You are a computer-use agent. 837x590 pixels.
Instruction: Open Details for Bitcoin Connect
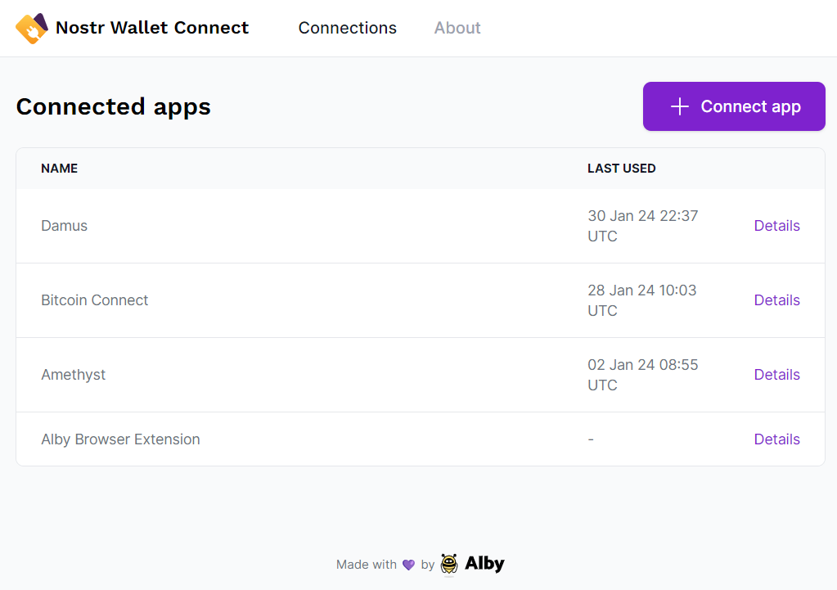(776, 300)
